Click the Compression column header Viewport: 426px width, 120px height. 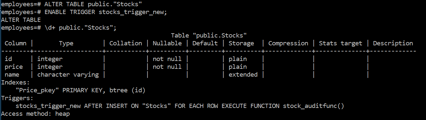[x=288, y=43]
